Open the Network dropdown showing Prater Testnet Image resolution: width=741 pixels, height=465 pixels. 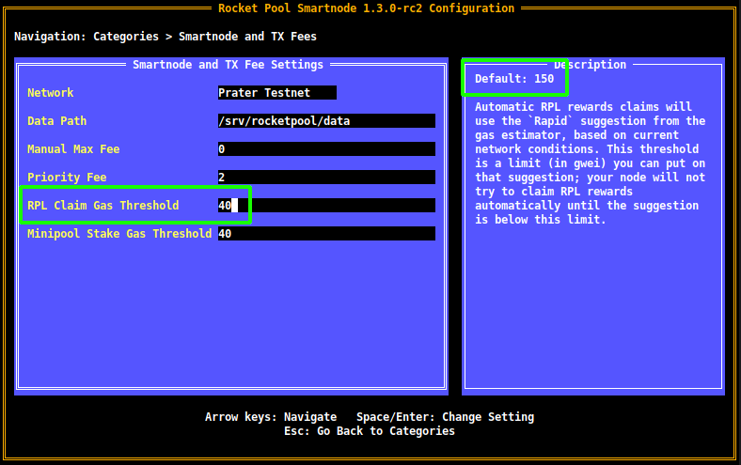[x=276, y=93]
